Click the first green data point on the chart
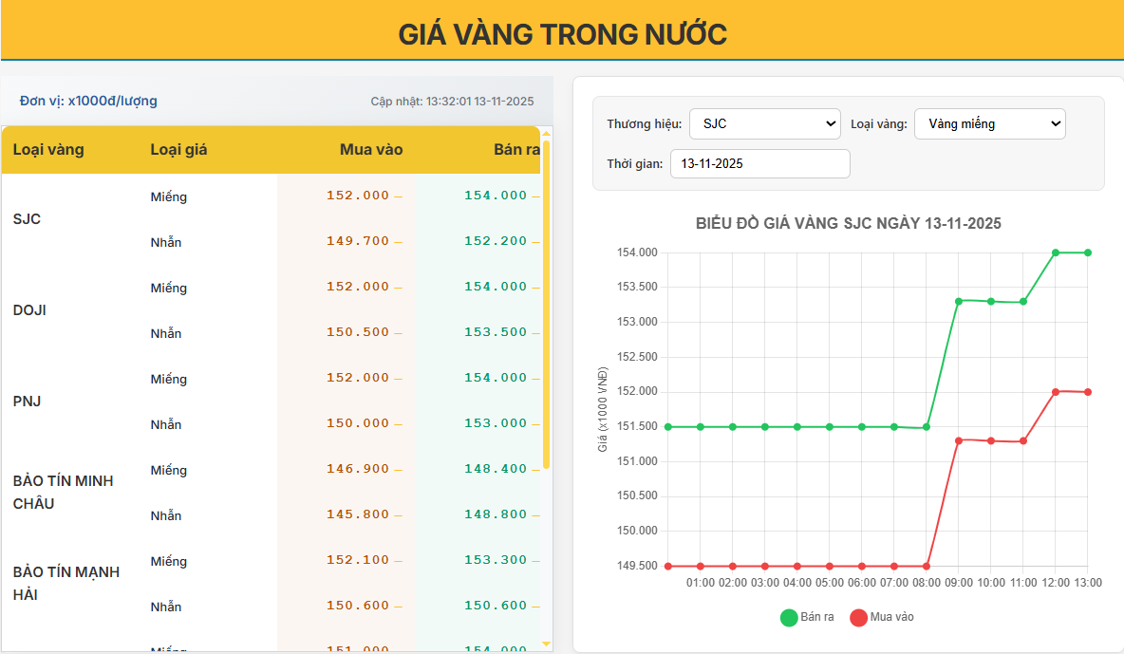Image resolution: width=1124 pixels, height=654 pixels. [667, 427]
